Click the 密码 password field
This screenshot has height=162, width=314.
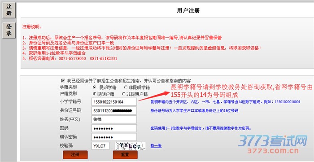click(114, 128)
